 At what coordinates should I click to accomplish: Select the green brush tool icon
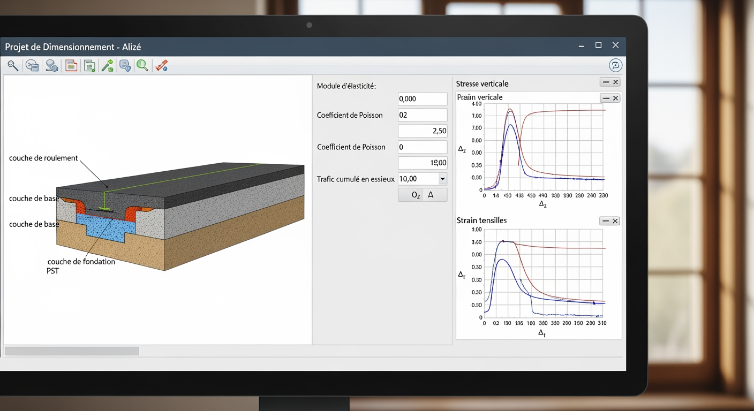(x=108, y=66)
